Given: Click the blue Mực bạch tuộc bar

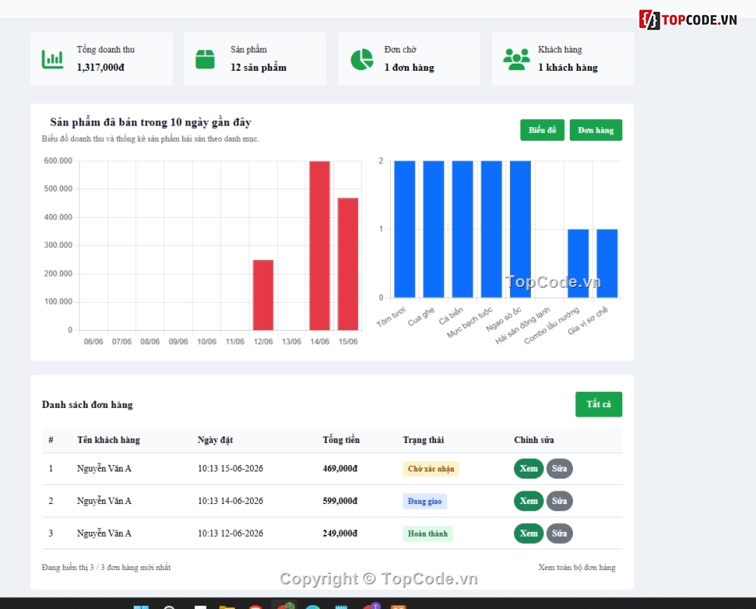Looking at the screenshot, I should [x=491, y=229].
